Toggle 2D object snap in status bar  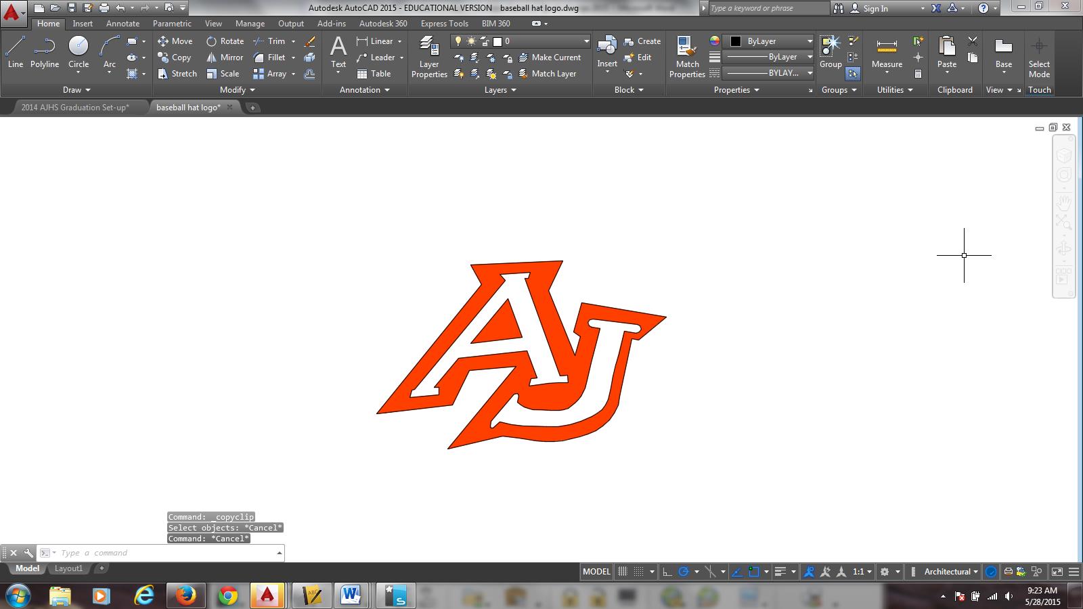(753, 572)
